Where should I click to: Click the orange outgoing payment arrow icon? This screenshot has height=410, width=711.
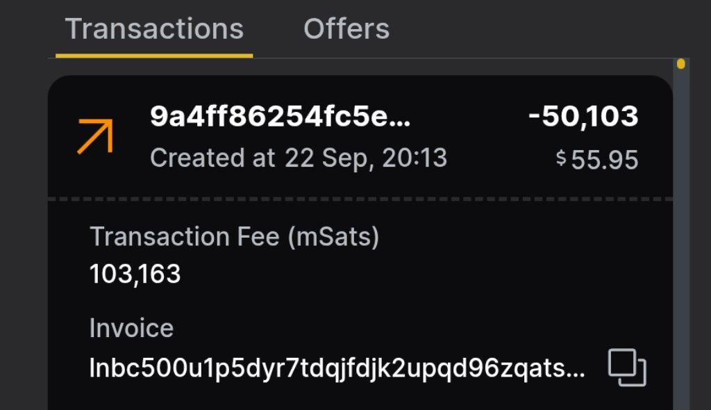95,136
